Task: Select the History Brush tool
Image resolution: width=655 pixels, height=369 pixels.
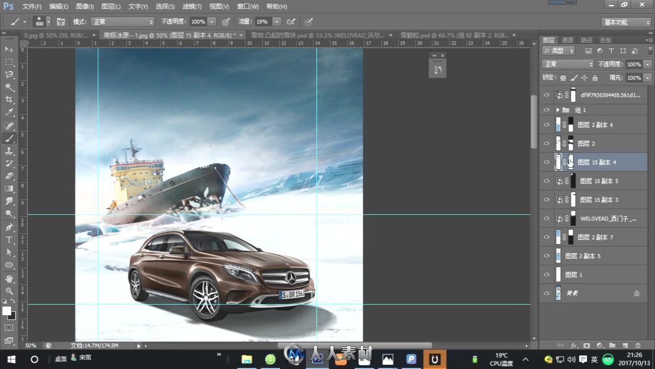Action: click(9, 163)
